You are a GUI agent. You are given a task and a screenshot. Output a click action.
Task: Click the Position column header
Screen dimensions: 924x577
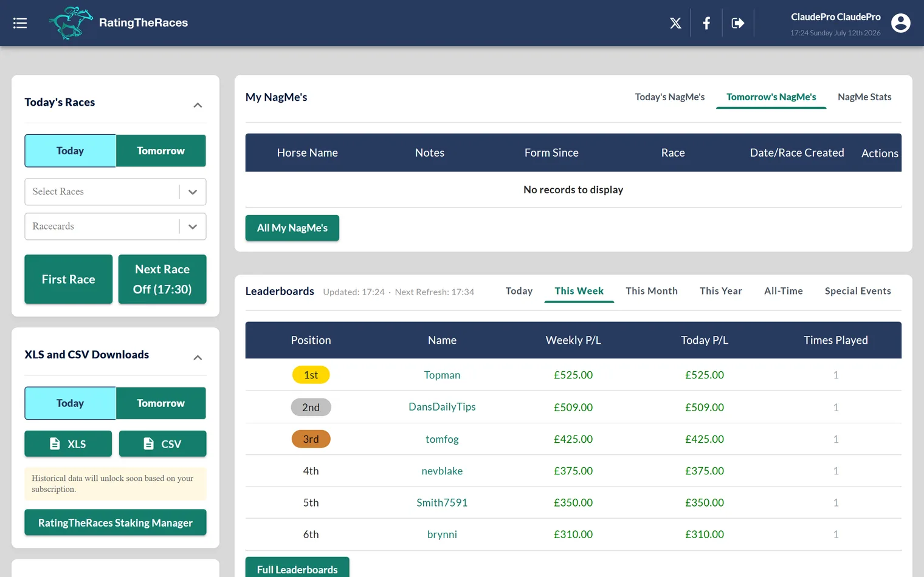[311, 341]
